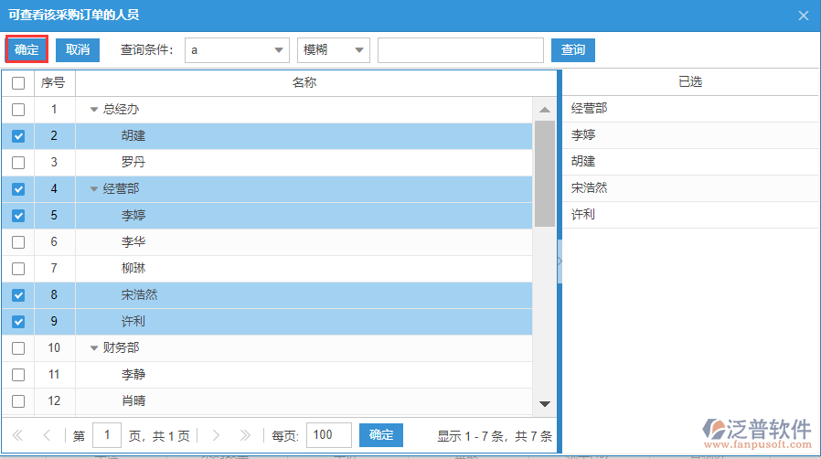Select the 李华 name in the tree
The height and width of the screenshot is (459, 821).
pos(133,241)
